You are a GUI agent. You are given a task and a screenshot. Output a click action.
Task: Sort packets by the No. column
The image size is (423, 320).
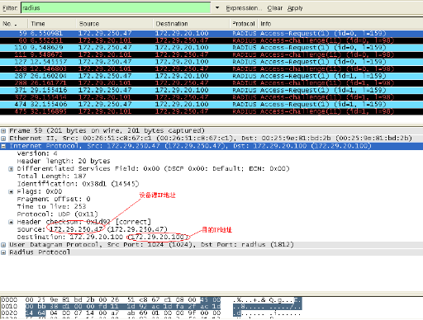(14, 24)
